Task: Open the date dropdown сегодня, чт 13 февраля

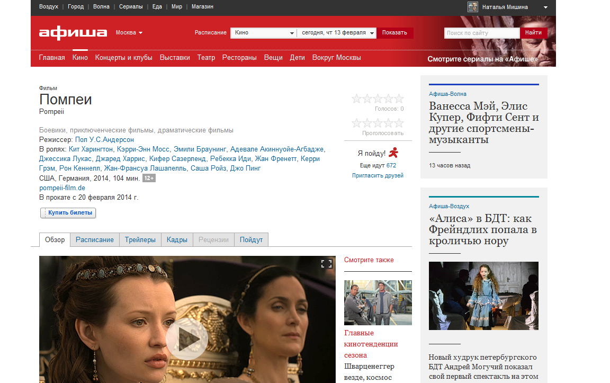Action: pyautogui.click(x=337, y=33)
